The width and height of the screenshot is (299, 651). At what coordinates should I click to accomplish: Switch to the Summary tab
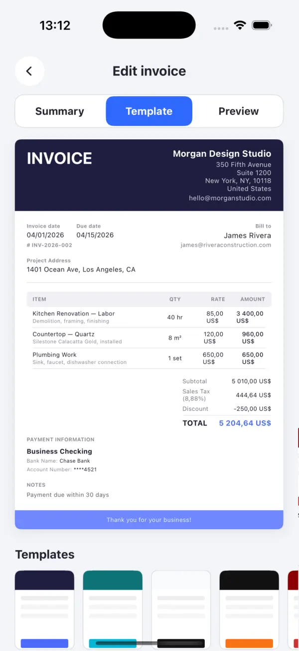tap(60, 111)
